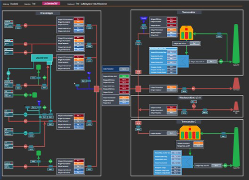Select the green chimney in Thermoreaktor 1
This screenshot has width=249, height=180.
coord(236,44)
